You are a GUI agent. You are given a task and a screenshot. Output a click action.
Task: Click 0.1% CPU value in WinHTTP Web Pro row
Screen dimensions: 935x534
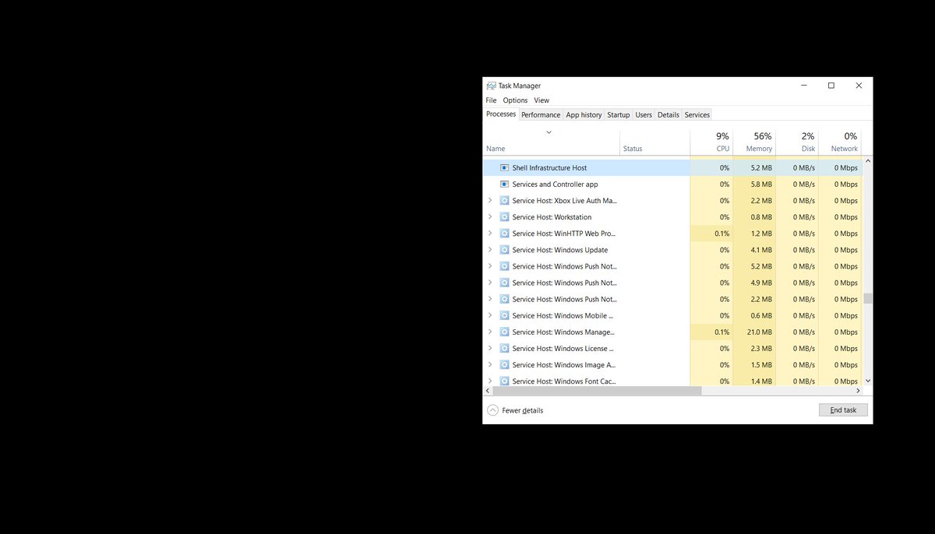tap(722, 234)
